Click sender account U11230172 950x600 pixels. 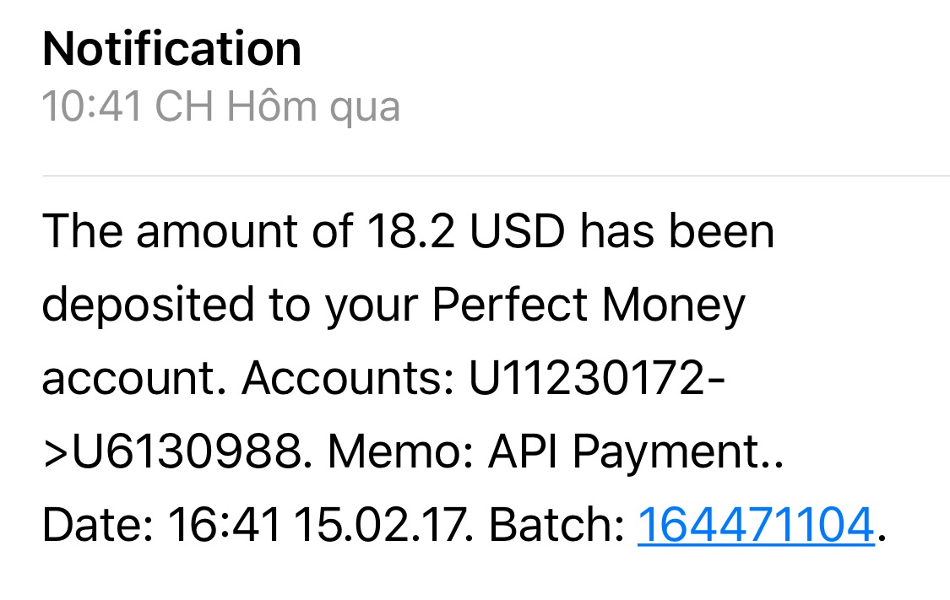[584, 380]
